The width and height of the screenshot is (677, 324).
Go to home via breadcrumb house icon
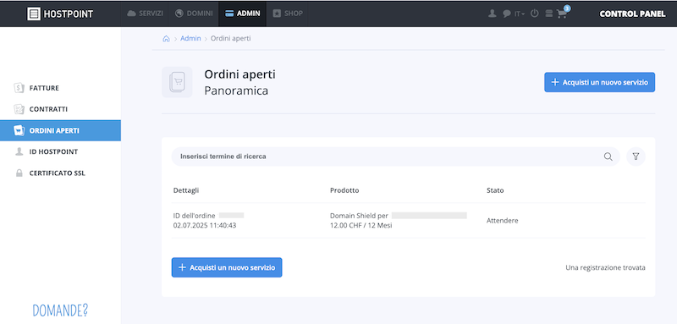coord(166,38)
